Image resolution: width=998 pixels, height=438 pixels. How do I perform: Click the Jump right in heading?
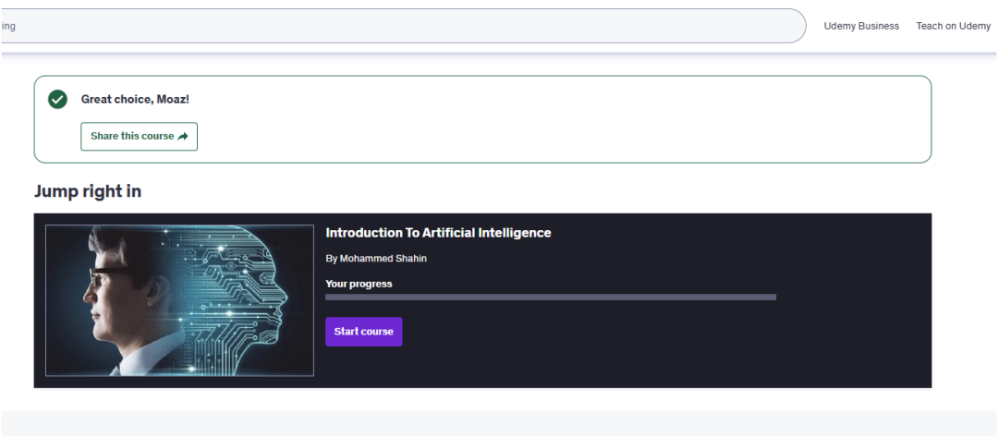click(x=88, y=191)
